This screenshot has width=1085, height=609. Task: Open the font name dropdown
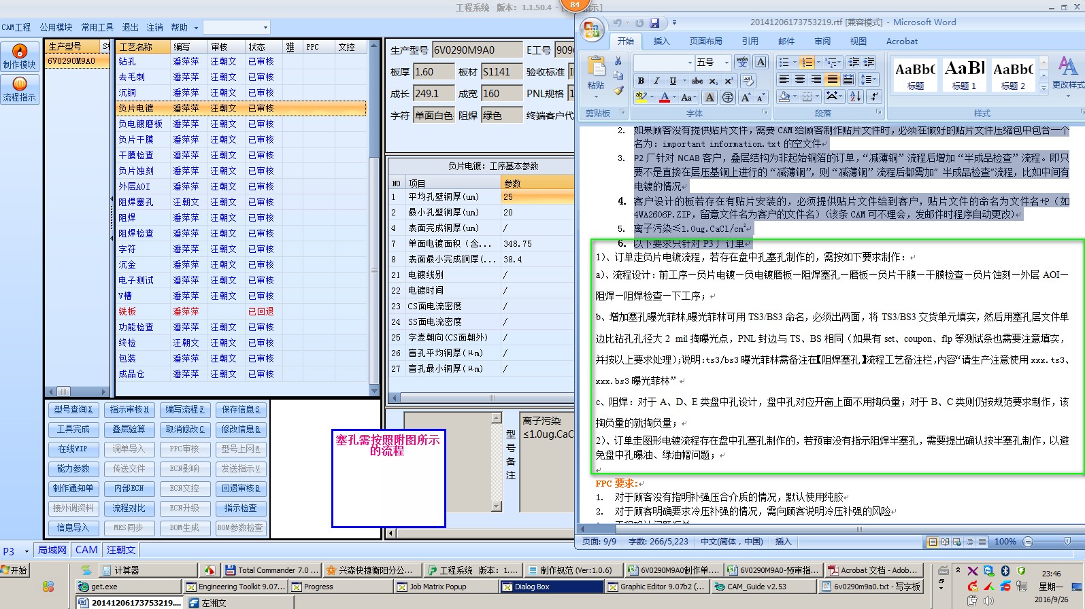(689, 63)
